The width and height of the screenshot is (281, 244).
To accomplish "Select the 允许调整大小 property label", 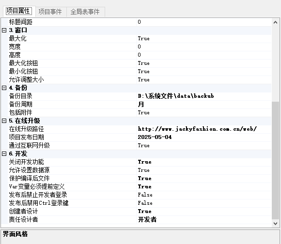I will point(26,80).
